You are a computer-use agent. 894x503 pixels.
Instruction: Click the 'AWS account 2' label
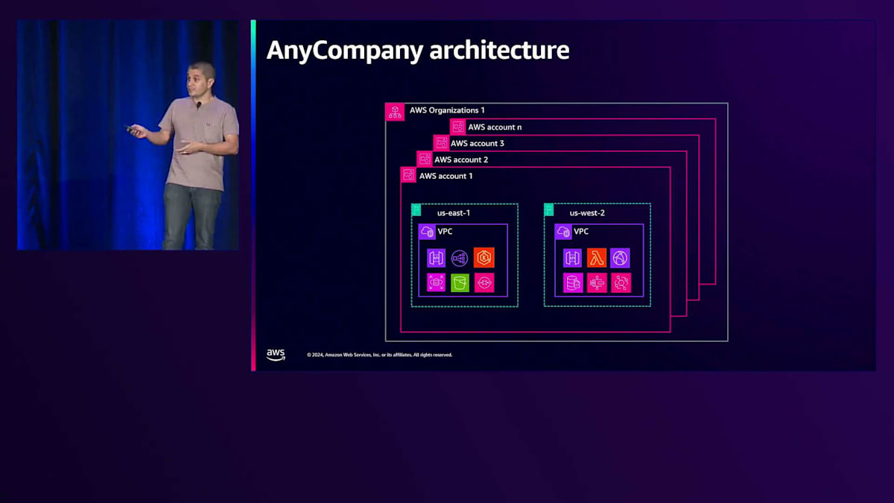[x=461, y=159]
